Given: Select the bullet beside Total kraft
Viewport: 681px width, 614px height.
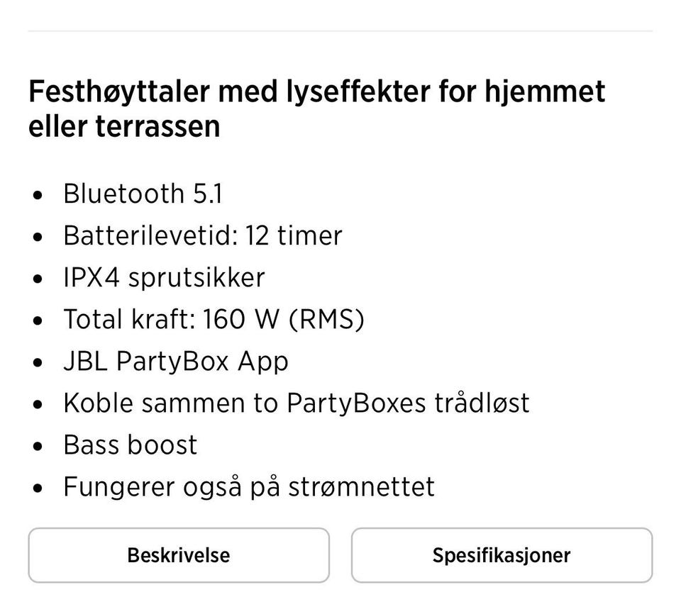Looking at the screenshot, I should [38, 320].
